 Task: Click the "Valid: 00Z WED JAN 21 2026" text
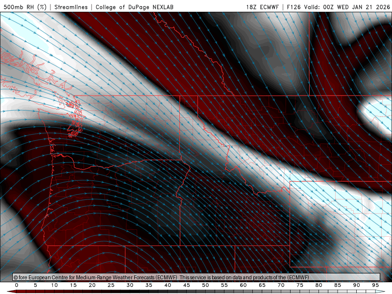click(347, 7)
